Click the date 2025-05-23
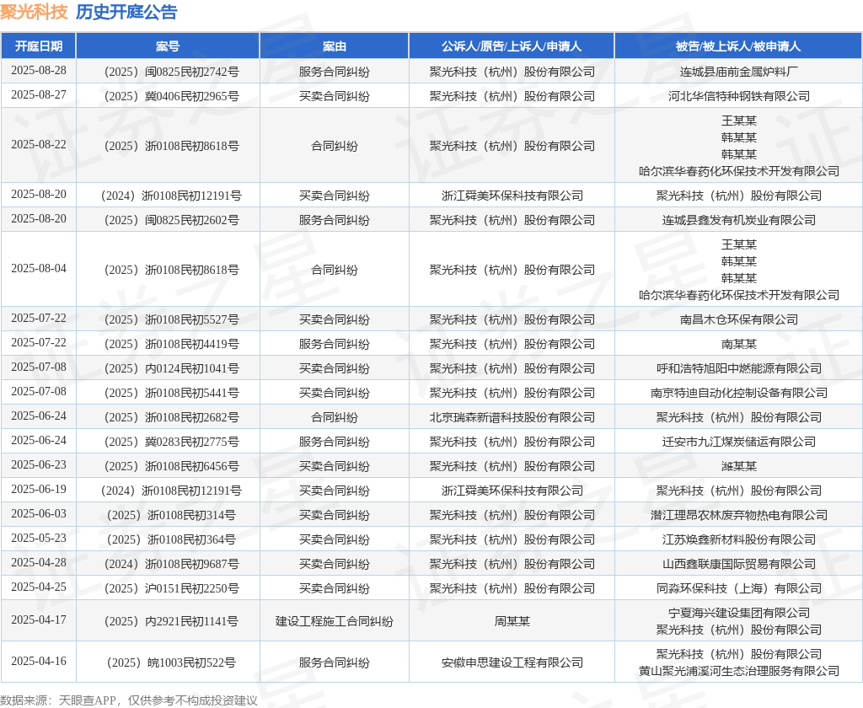Viewport: 863px width, 708px height. pos(39,538)
